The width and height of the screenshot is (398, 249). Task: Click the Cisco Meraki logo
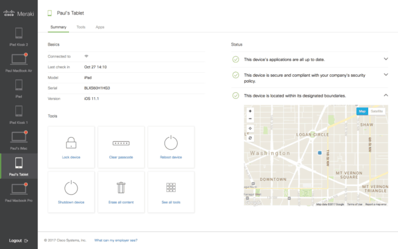point(19,13)
